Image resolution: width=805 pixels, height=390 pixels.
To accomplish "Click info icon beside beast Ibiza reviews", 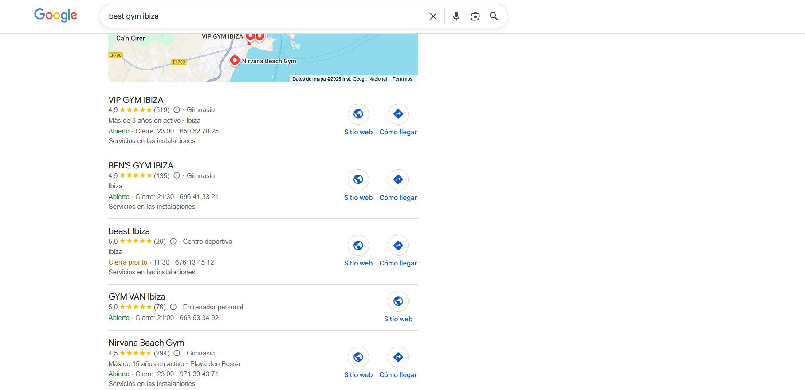I will [173, 242].
